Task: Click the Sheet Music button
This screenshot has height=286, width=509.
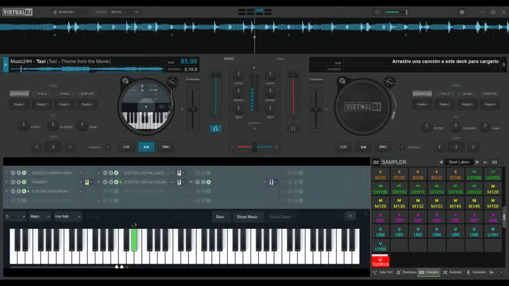Action: [x=247, y=217]
